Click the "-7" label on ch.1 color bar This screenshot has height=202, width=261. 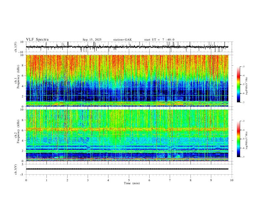click(x=243, y=103)
